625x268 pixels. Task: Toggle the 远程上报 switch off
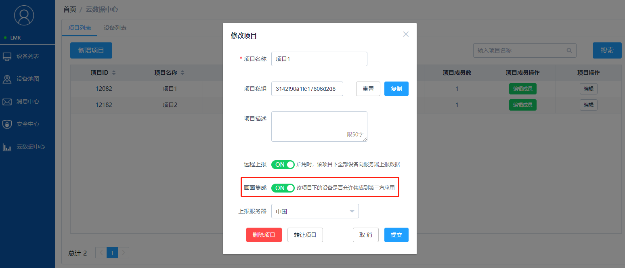(x=283, y=165)
